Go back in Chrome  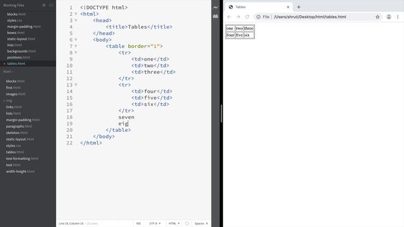coord(229,17)
